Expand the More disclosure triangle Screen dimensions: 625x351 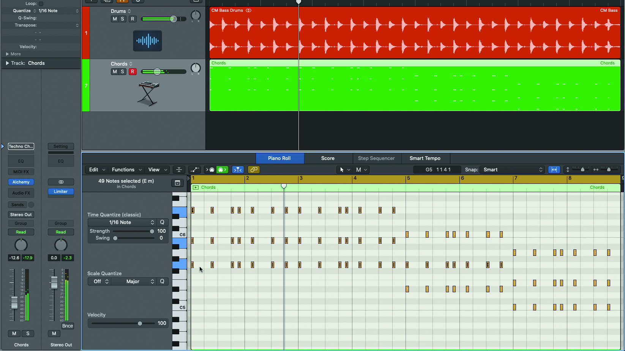(7, 54)
